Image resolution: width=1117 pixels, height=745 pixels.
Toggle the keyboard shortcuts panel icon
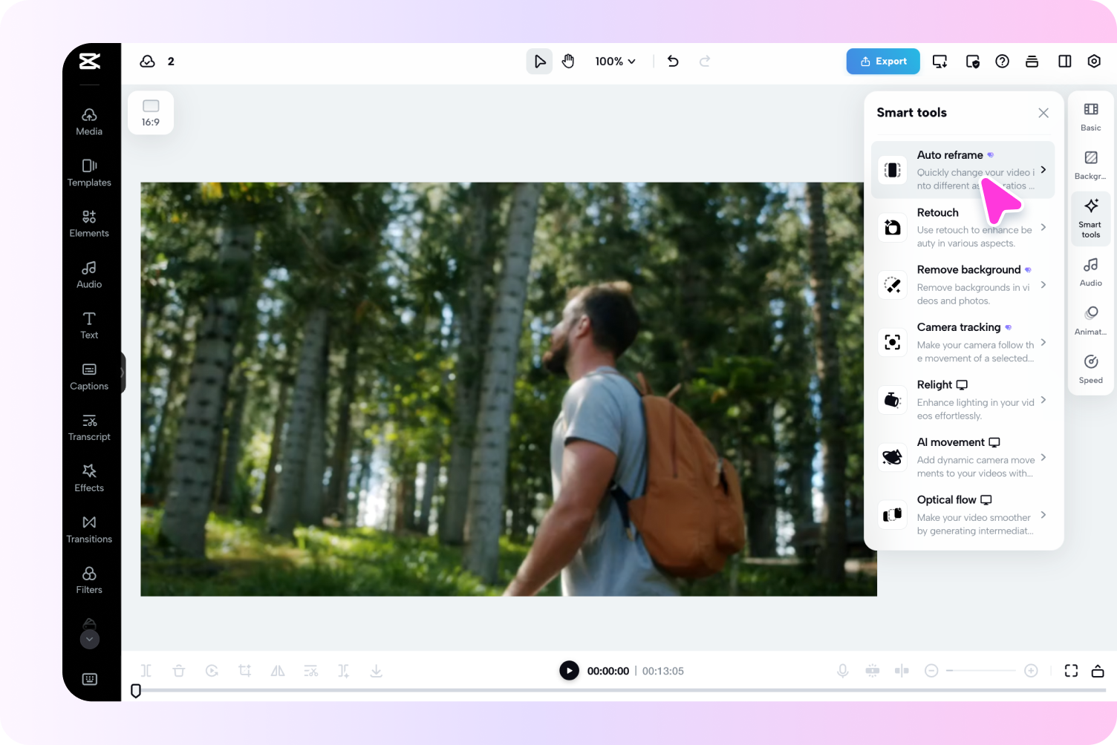tap(89, 679)
